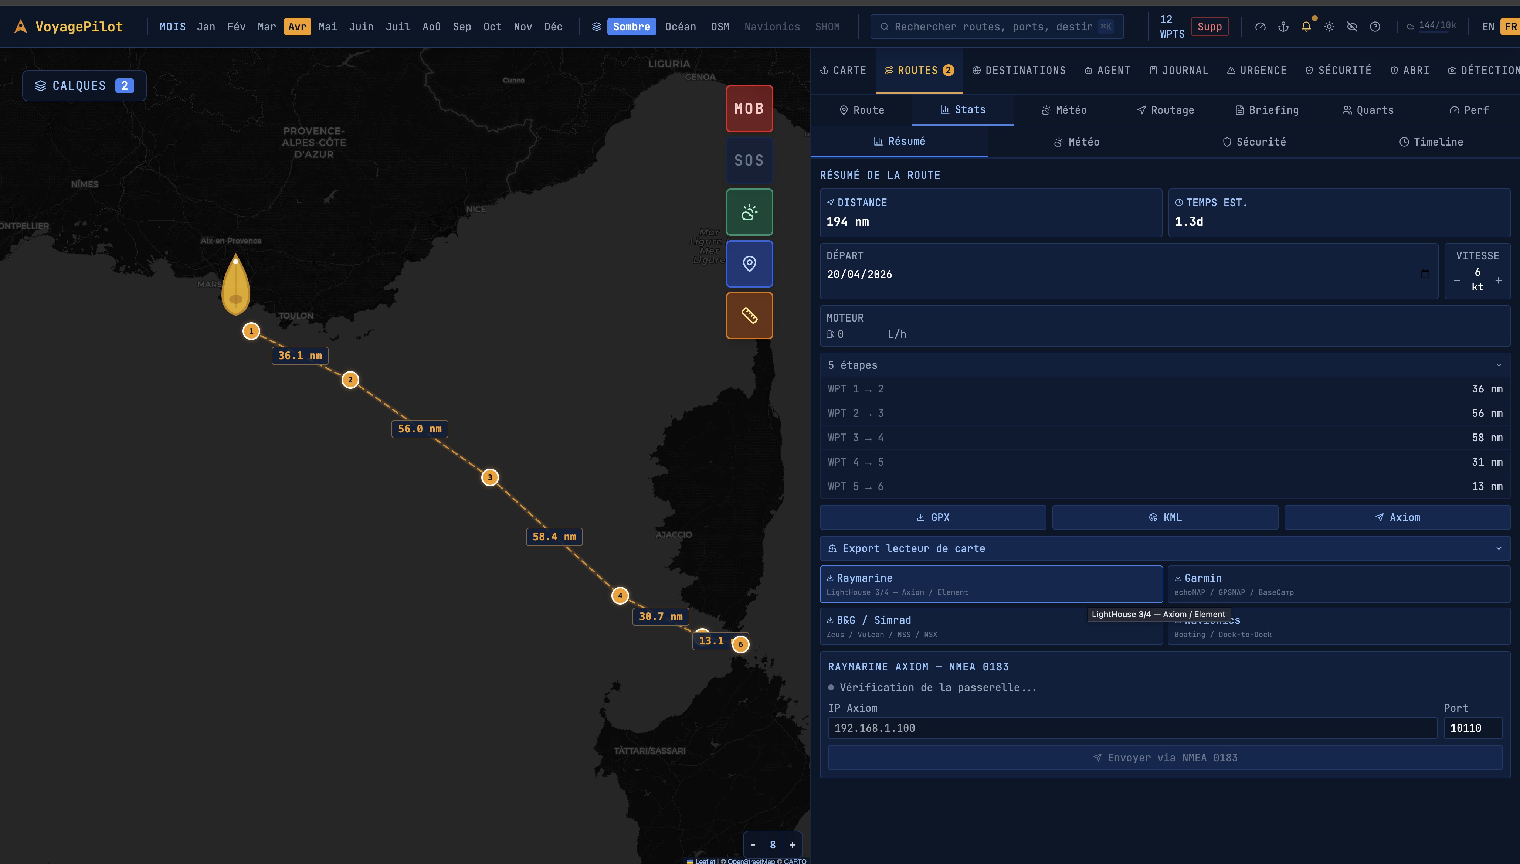Select the Navionics map style
This screenshot has height=864, width=1520.
tap(771, 27)
